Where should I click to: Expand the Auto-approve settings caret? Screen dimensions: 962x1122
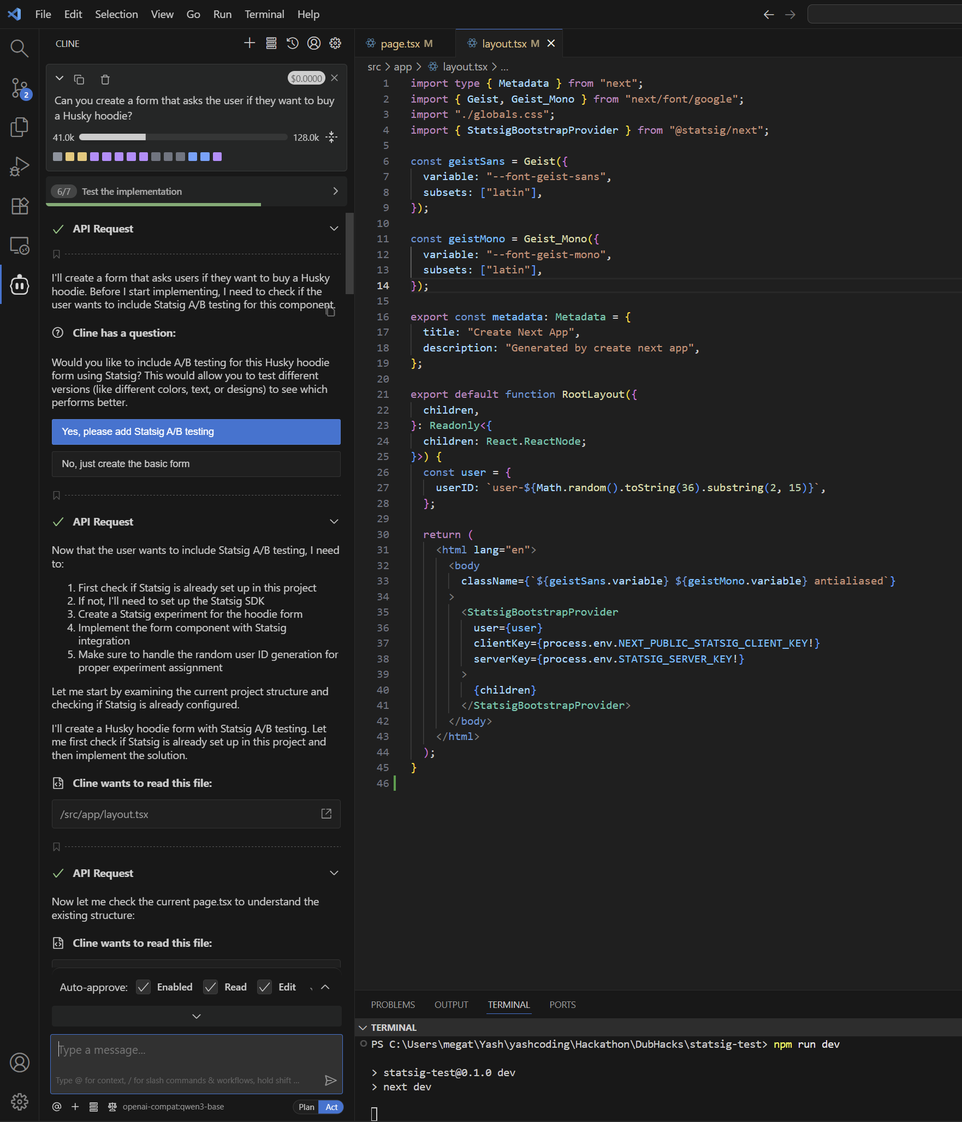click(x=325, y=987)
